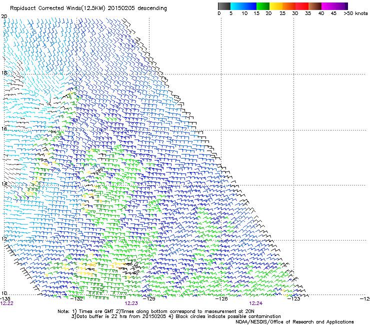370x325 pixels.
Task: Click the NOAA/NESDIS Office of Research credit
Action: click(x=294, y=322)
